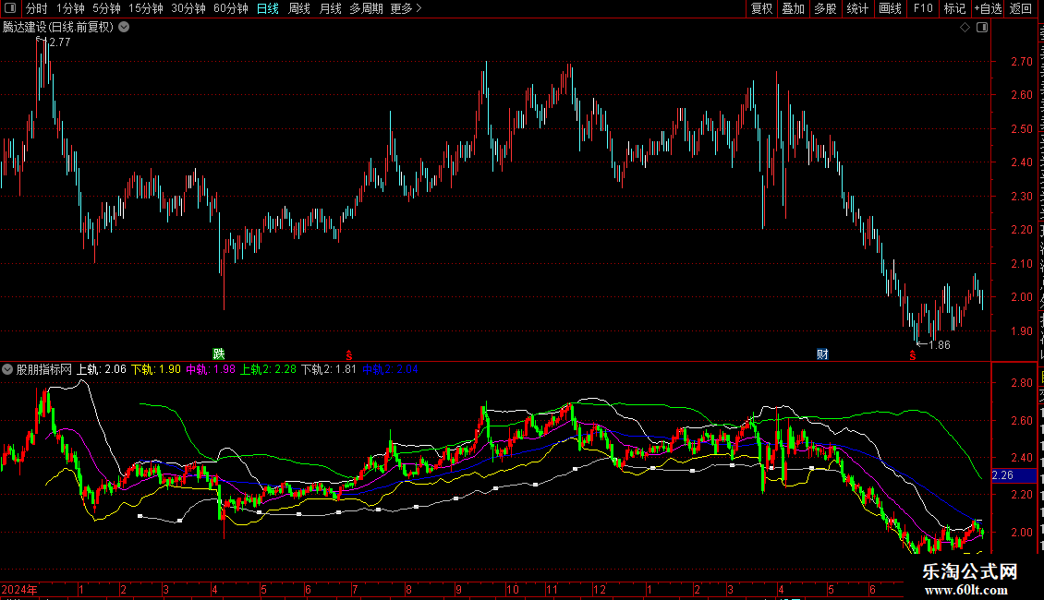Activate the 画线 drawing tool
The height and width of the screenshot is (600, 1044).
tap(891, 8)
